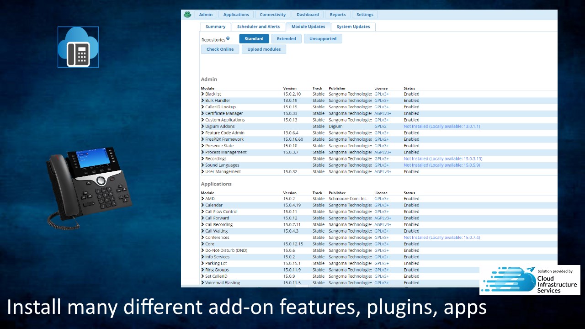The image size is (585, 329).
Task: Toggle the Unsupported repository
Action: point(323,39)
